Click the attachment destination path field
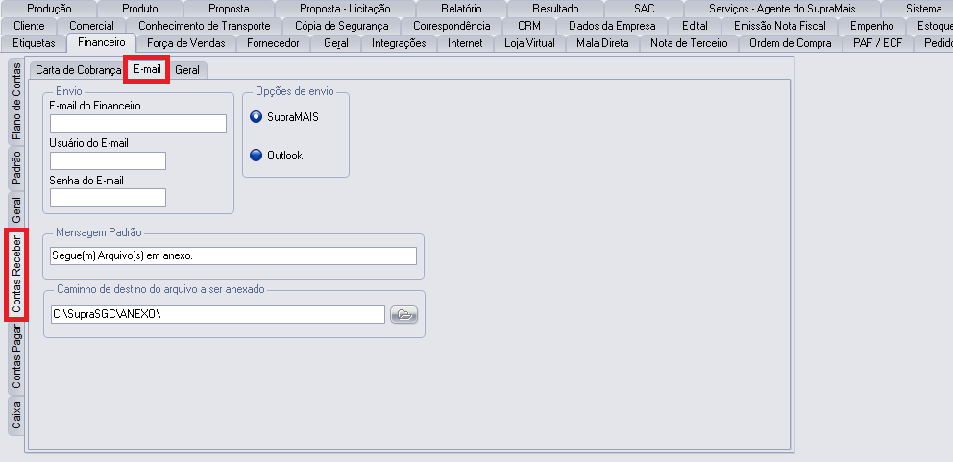 (217, 315)
